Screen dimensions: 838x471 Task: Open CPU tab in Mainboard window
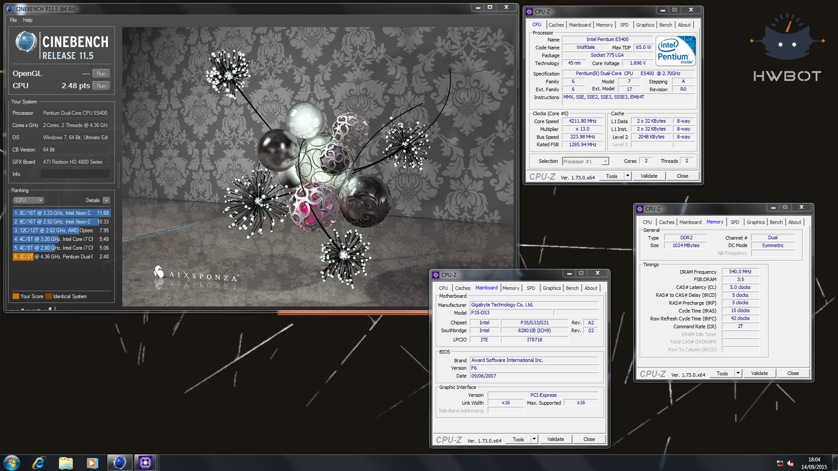tap(443, 288)
